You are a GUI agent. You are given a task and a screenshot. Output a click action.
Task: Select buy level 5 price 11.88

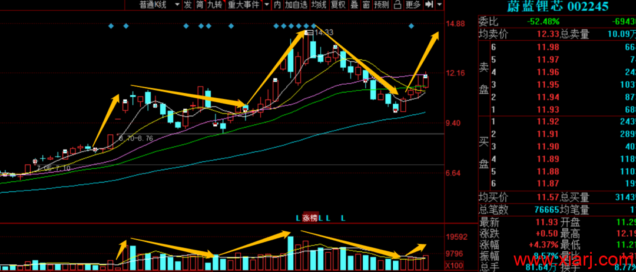(548, 171)
